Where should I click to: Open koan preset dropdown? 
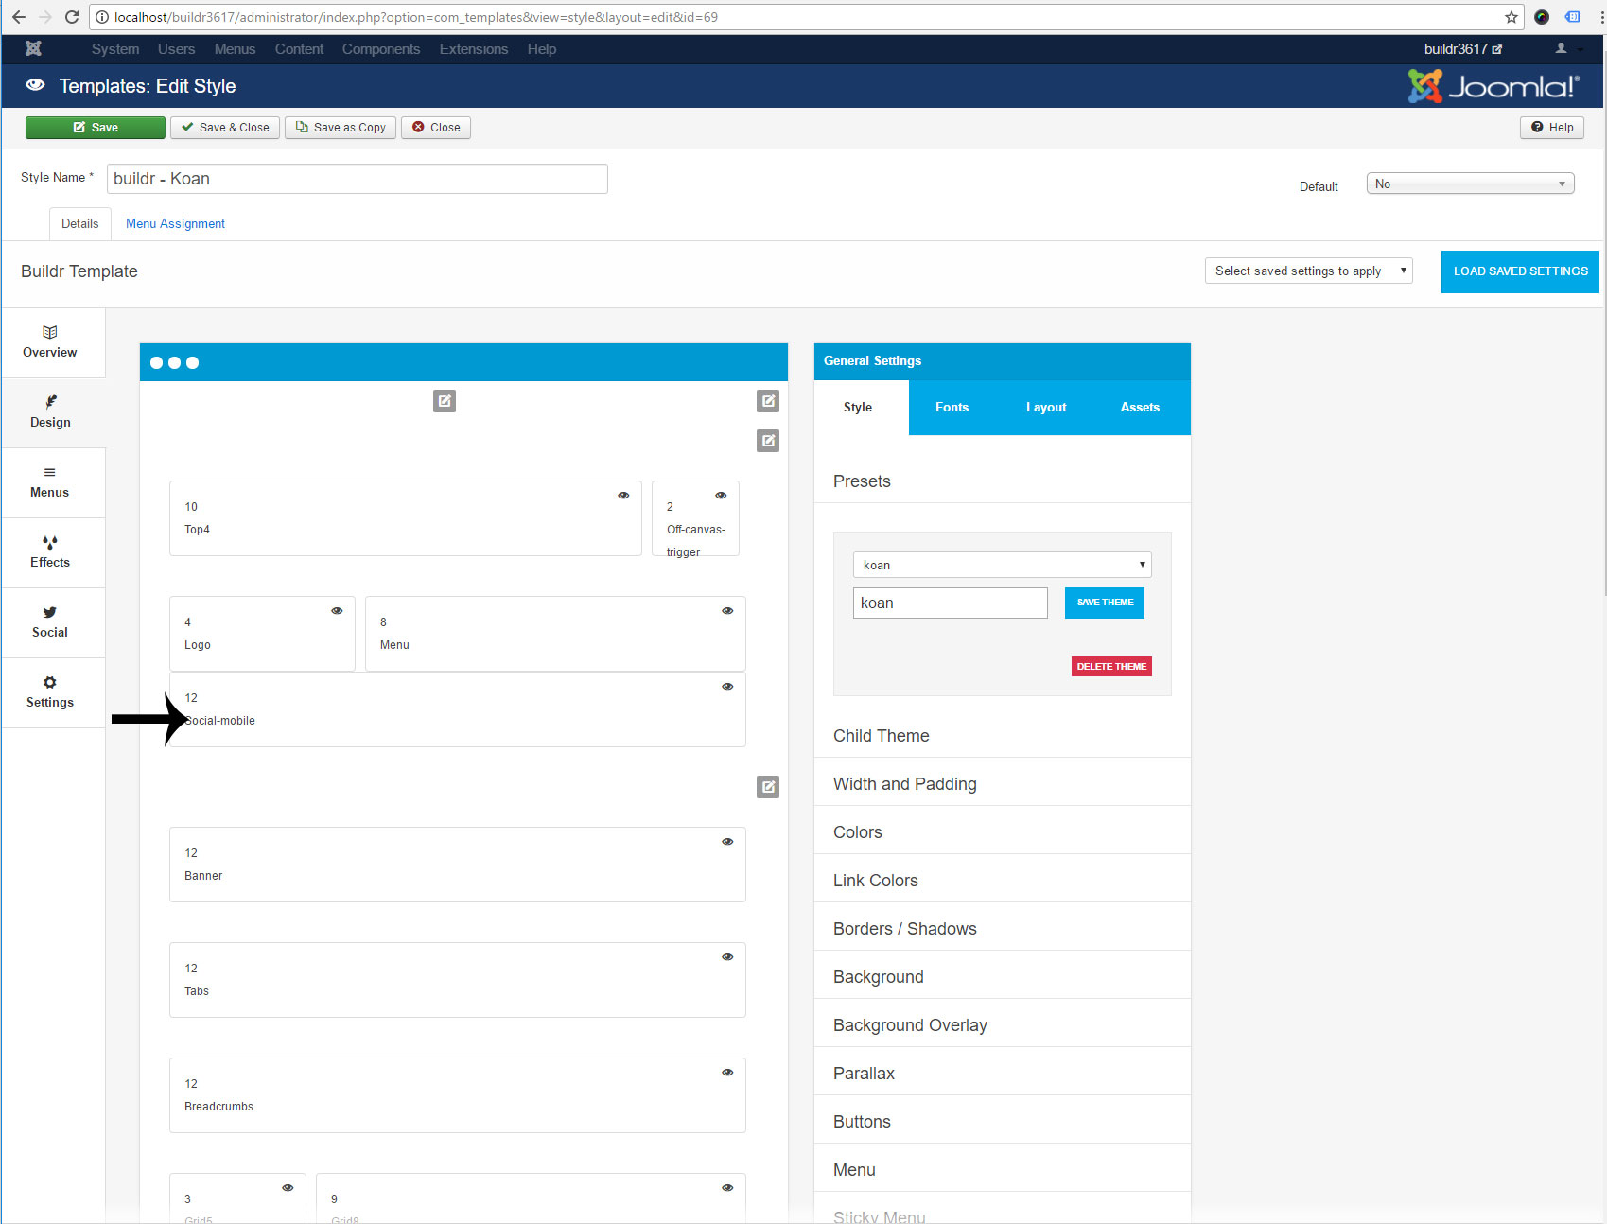click(1002, 565)
